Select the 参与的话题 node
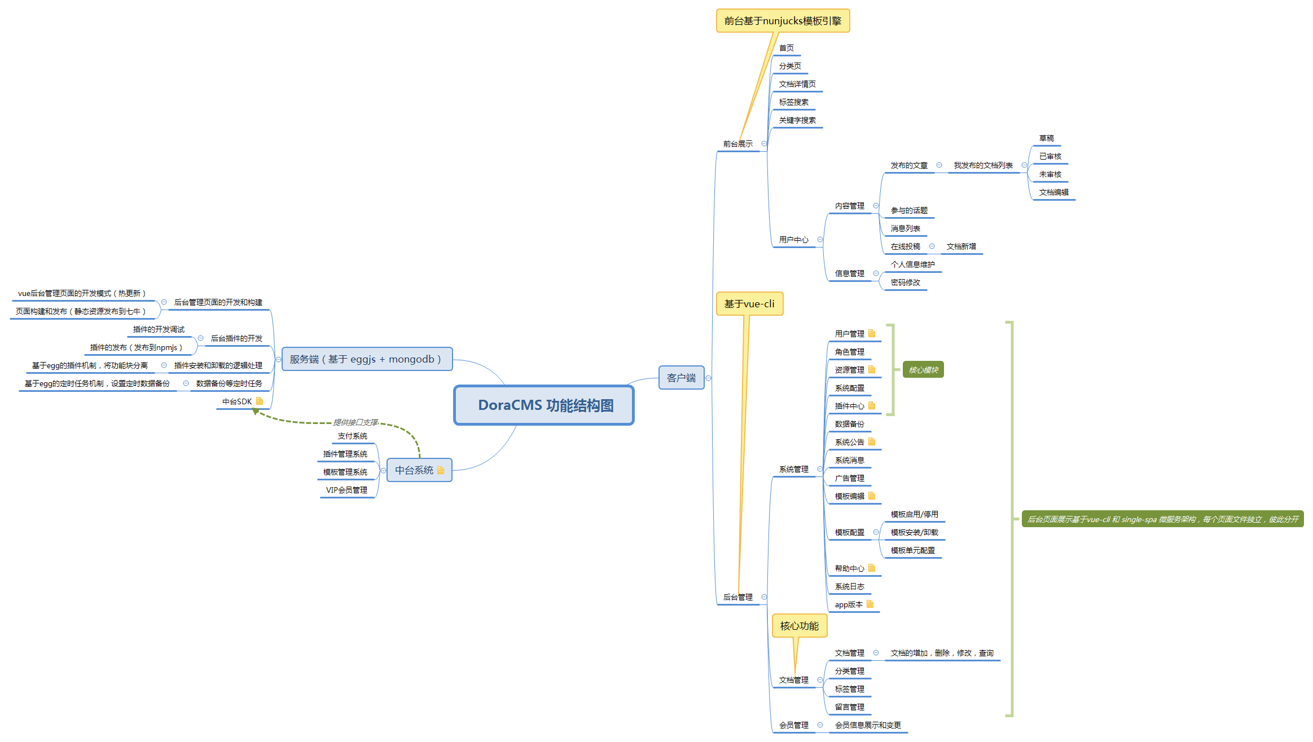 [909, 210]
